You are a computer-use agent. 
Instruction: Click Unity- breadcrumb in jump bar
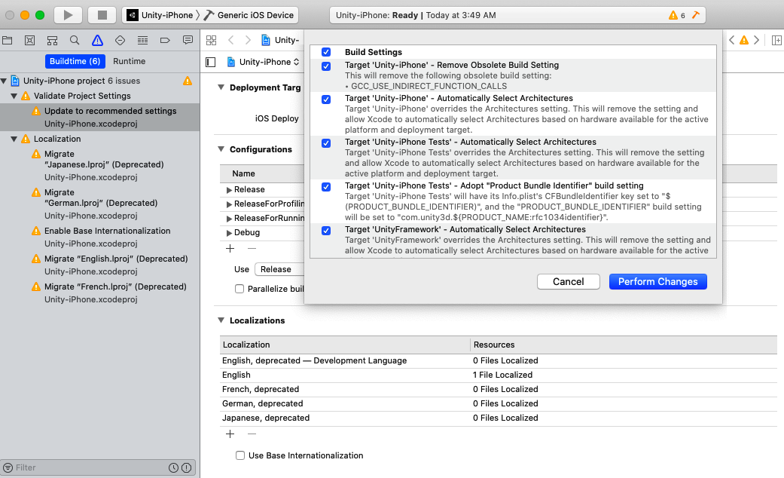click(280, 40)
